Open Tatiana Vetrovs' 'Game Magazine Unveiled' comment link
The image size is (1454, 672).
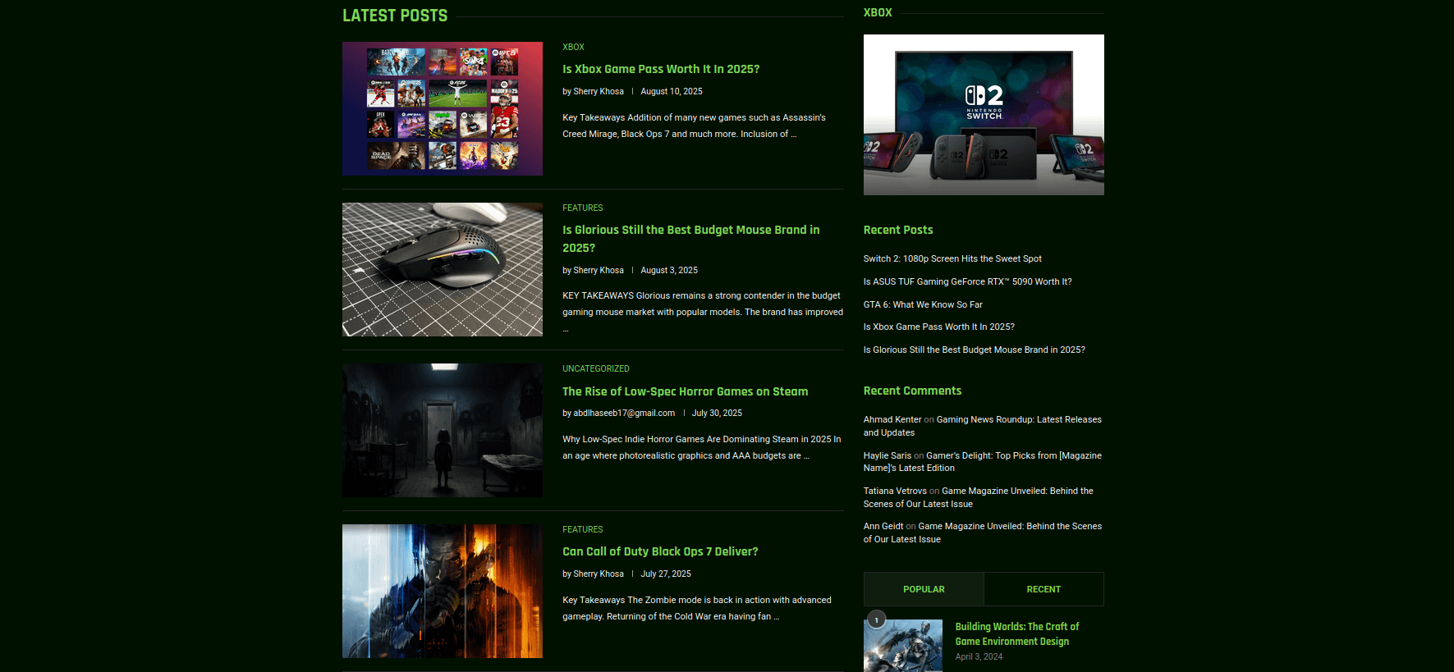pyautogui.click(x=979, y=497)
